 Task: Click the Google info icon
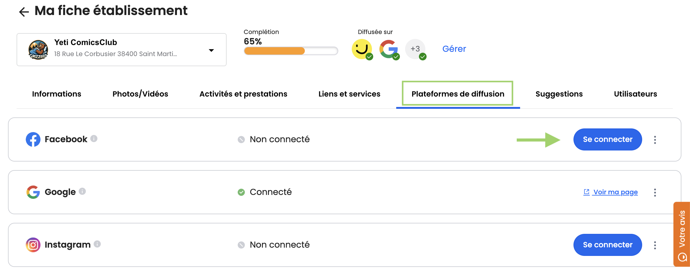point(82,191)
